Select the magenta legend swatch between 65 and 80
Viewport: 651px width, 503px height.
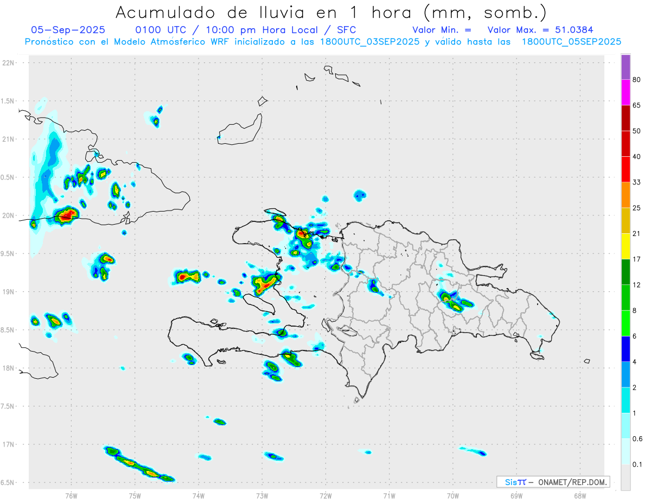pos(626,93)
